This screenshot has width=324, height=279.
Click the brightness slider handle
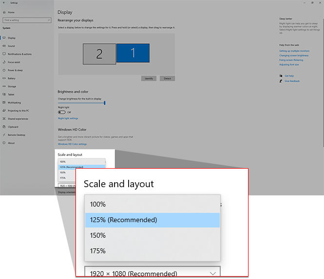(105, 103)
